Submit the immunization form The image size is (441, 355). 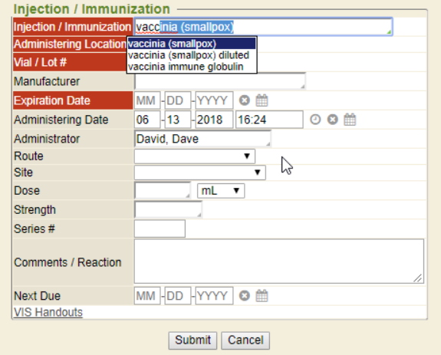click(193, 340)
